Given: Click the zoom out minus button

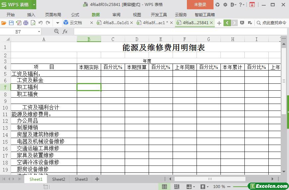Looking at the screenshot, I should tap(229, 187).
